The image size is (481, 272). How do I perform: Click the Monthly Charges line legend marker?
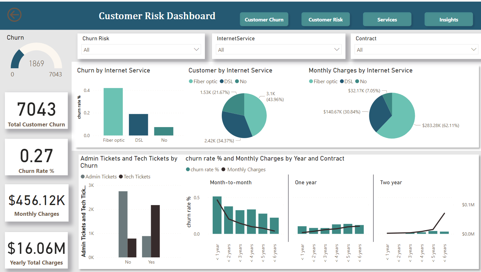coord(223,170)
